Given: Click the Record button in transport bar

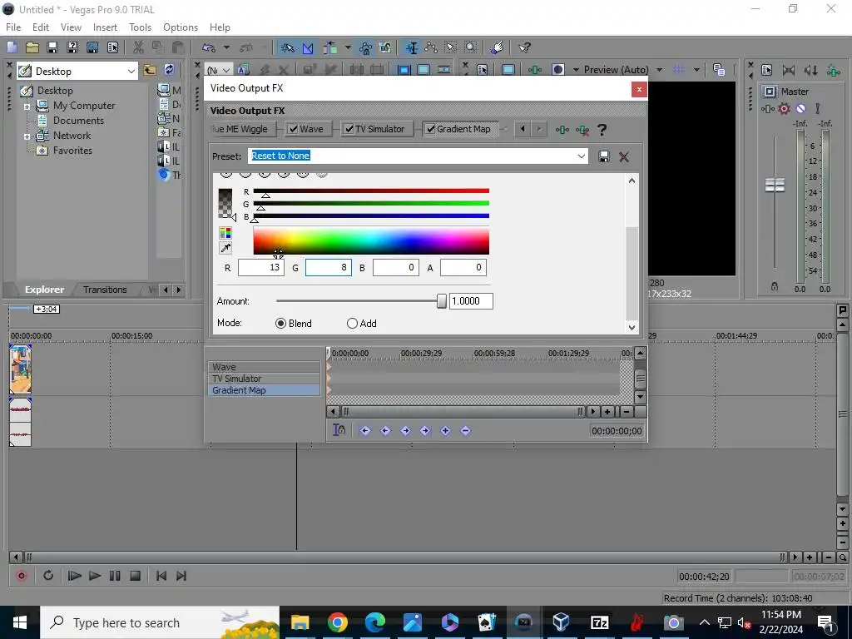Looking at the screenshot, I should pos(21,576).
